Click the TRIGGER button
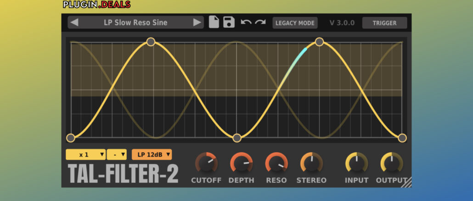The width and height of the screenshot is (473, 201). 385,23
